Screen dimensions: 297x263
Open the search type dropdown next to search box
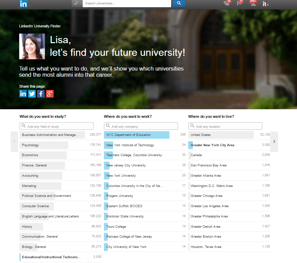tap(77, 3)
